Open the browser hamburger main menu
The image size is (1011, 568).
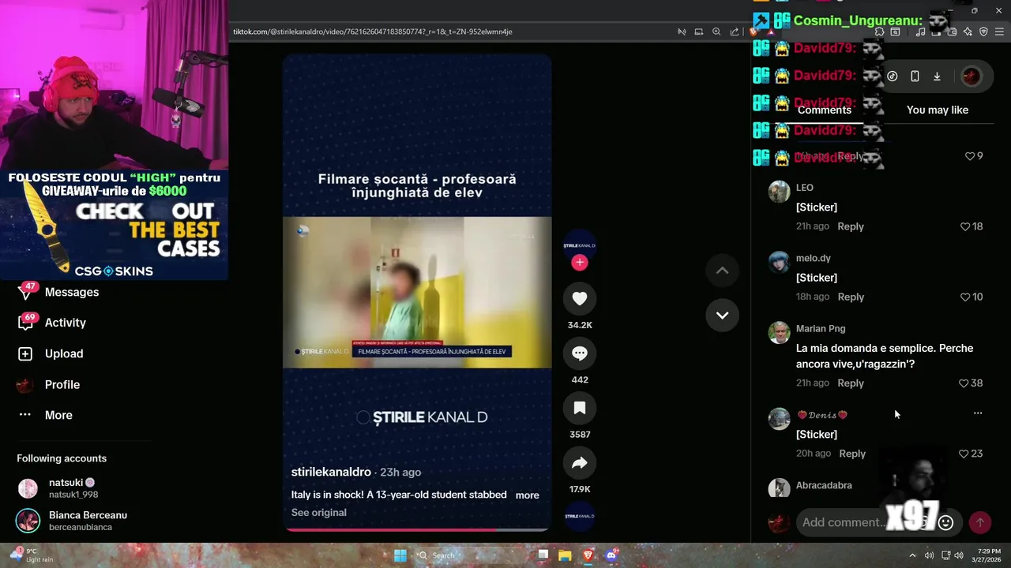click(1000, 32)
